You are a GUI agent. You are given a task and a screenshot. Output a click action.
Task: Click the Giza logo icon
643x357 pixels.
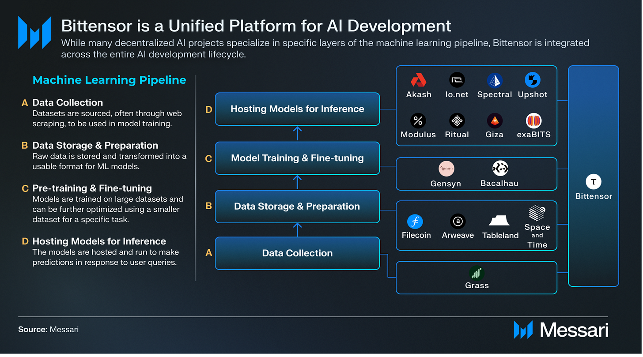pos(495,120)
